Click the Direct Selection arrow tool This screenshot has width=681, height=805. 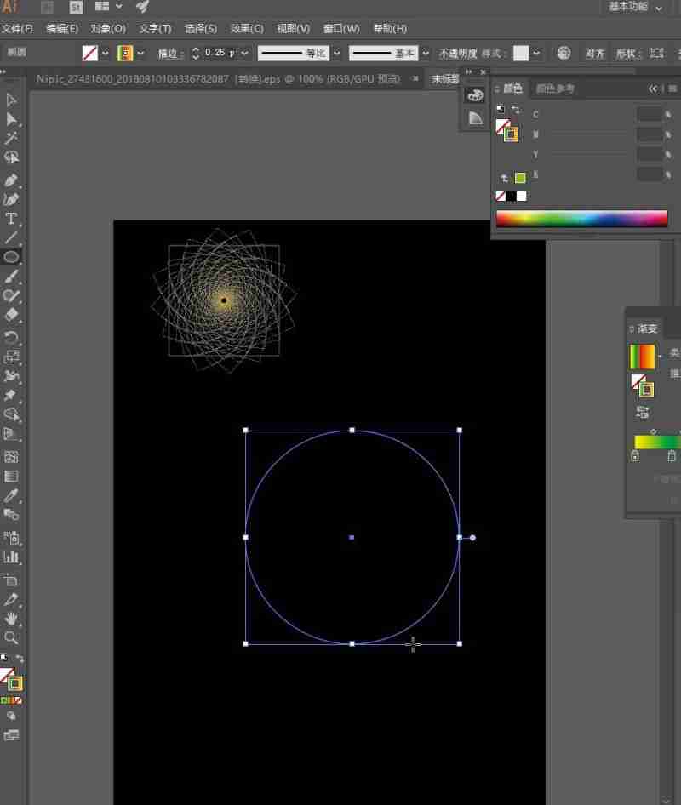pyautogui.click(x=11, y=119)
